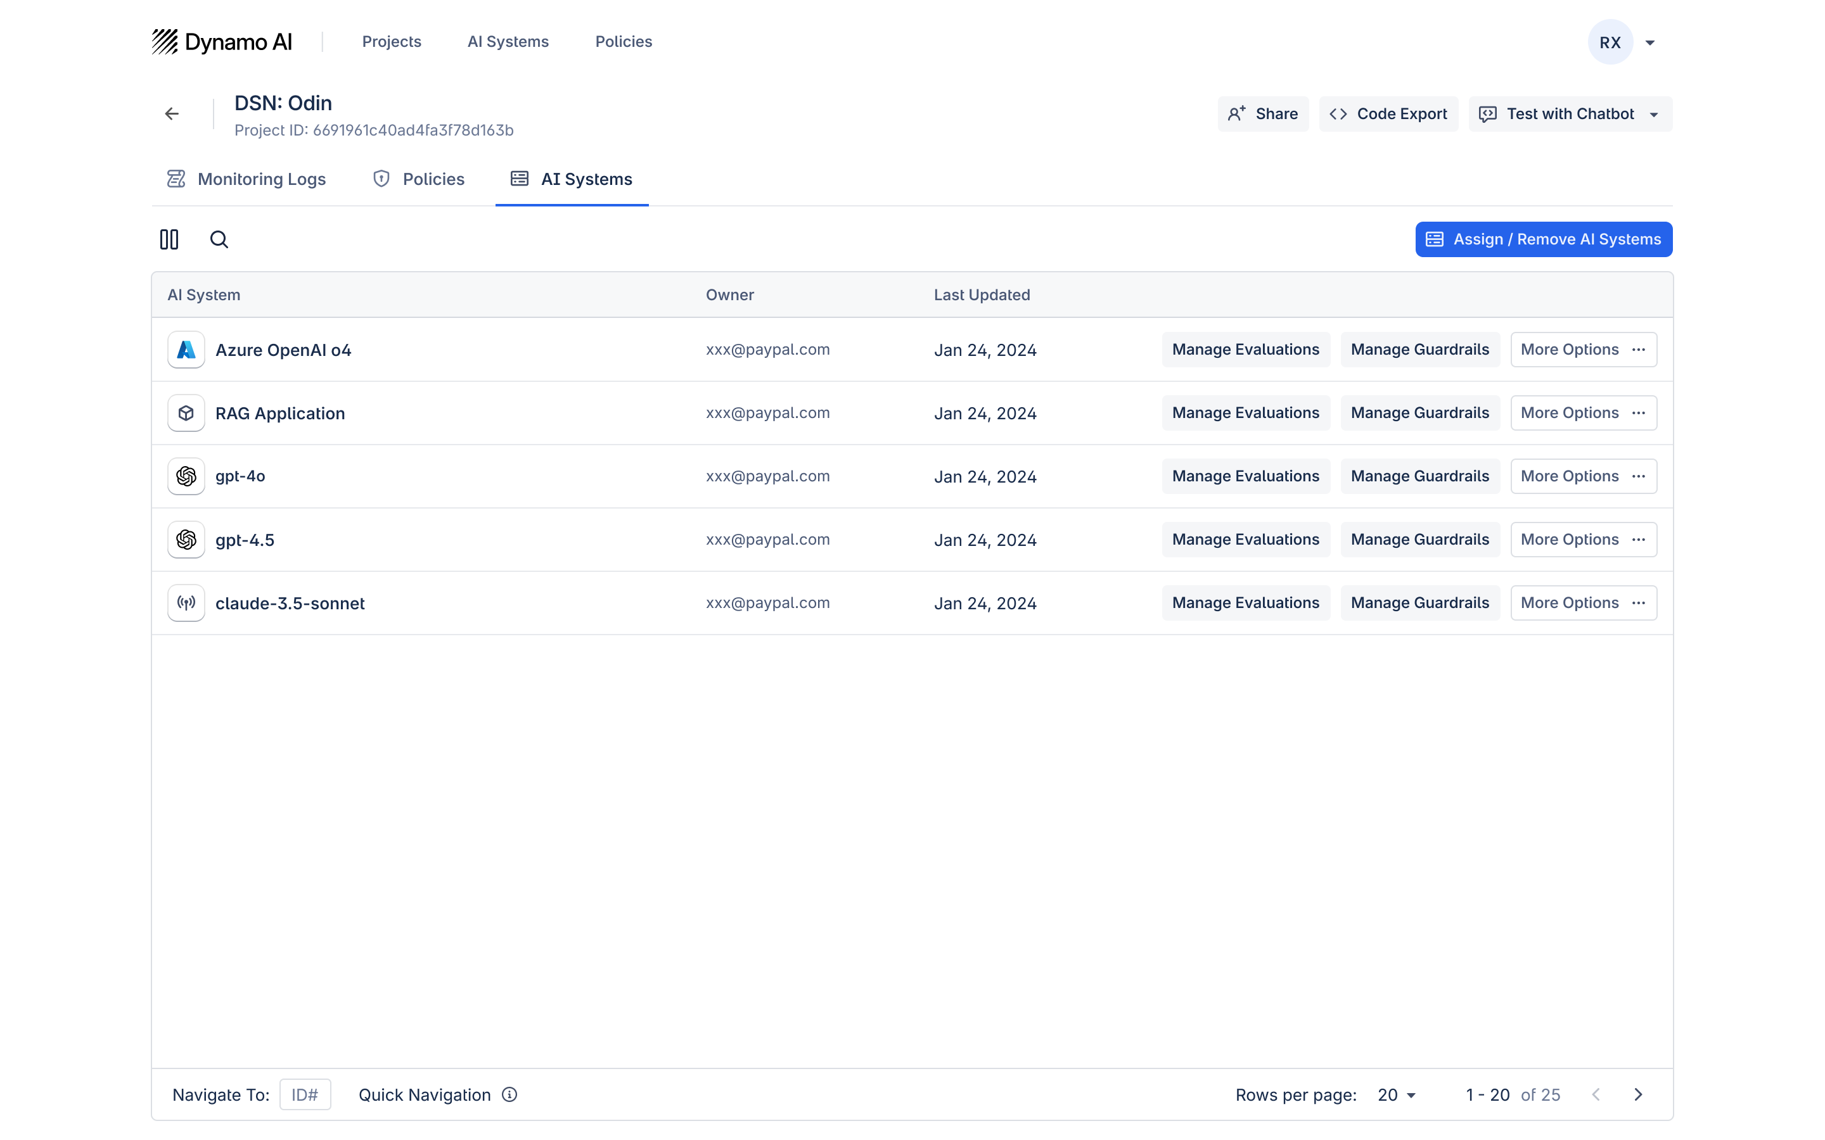
Task: Manage Guardrails for claude-3.5-sonnet
Action: pyautogui.click(x=1420, y=603)
